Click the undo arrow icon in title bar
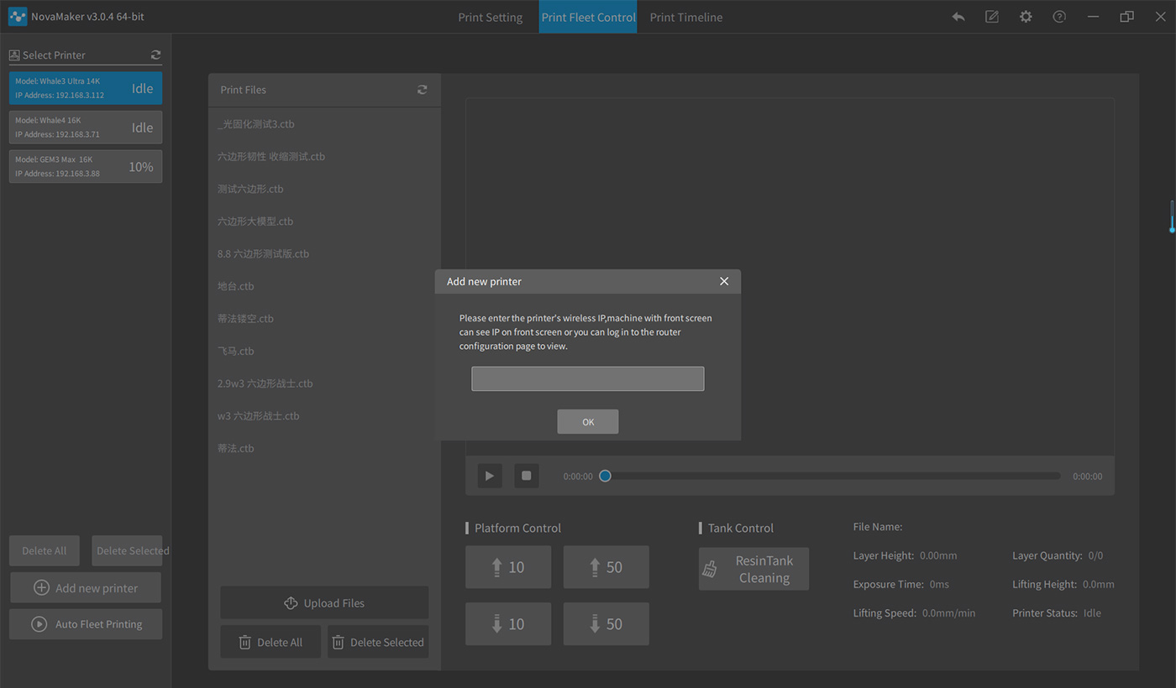The width and height of the screenshot is (1176, 688). coord(958,17)
